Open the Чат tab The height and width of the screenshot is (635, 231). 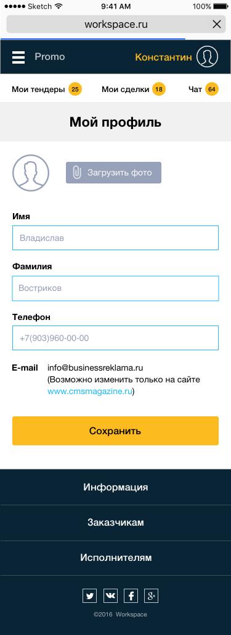coord(203,89)
